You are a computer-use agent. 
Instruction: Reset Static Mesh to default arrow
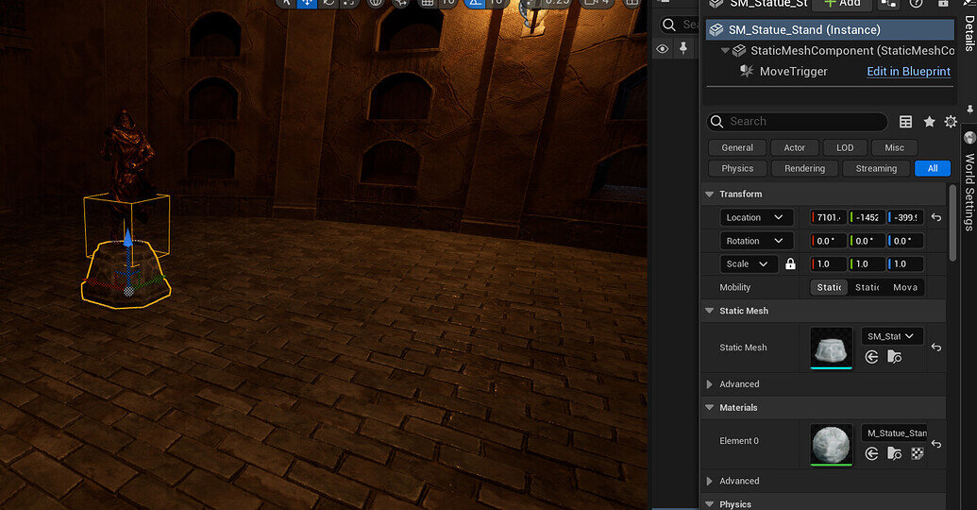[935, 348]
